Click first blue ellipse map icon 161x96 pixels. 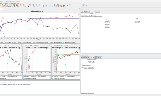(98, 58)
